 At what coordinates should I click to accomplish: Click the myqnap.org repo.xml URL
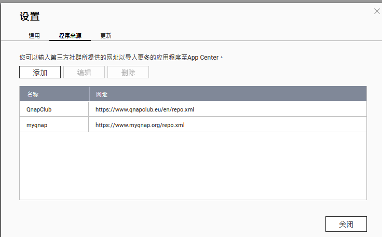(140, 125)
